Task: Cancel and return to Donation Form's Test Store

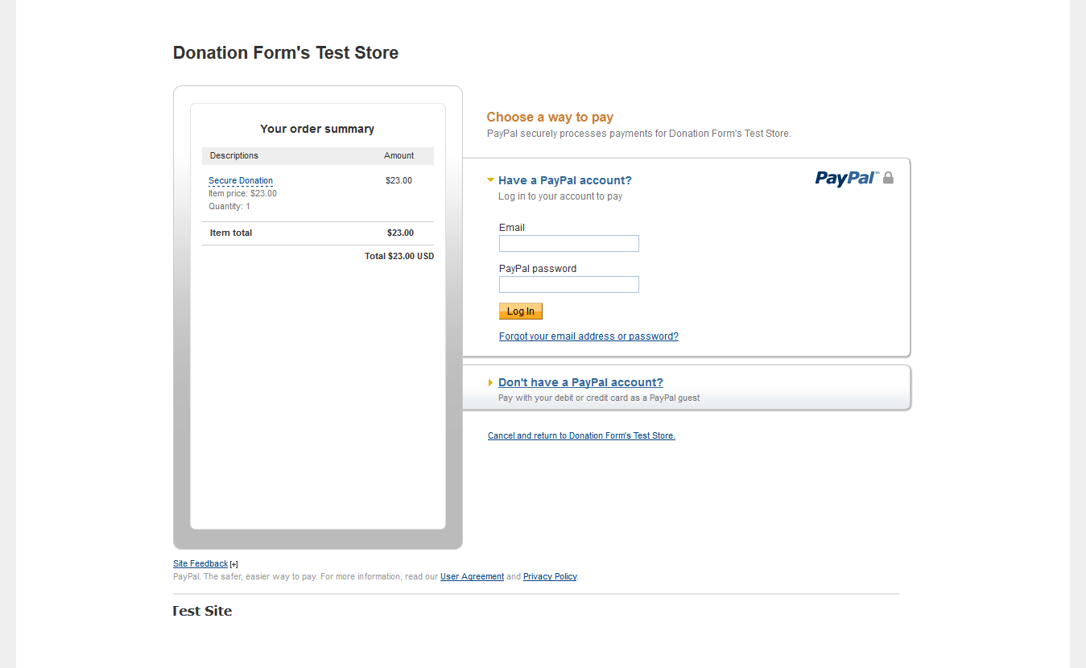Action: (581, 435)
